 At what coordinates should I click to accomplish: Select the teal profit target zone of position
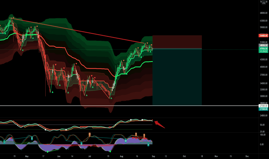tap(177, 77)
